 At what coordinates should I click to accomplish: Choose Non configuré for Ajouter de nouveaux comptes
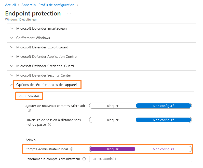(x=163, y=106)
